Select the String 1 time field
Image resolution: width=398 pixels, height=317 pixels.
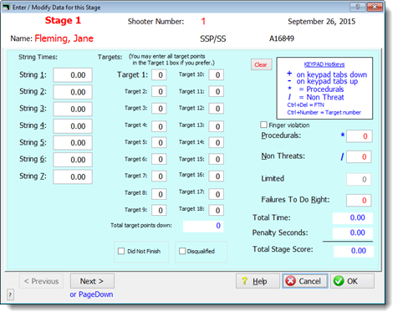[73, 75]
